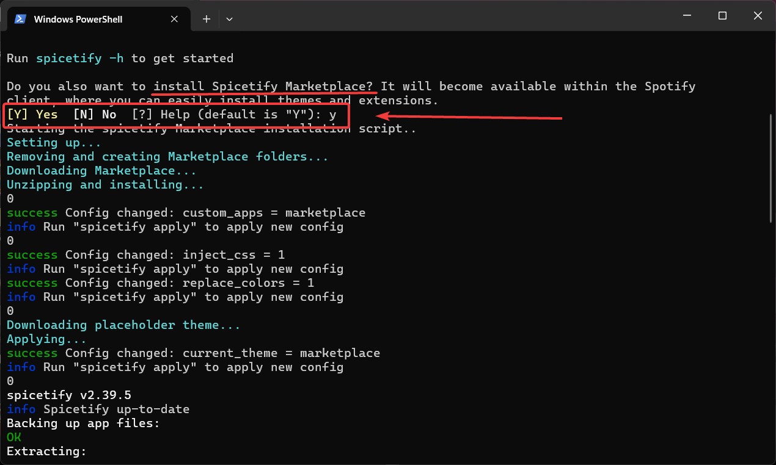
Task: Select the "spicetify v2.39.5" version text
Action: pyautogui.click(x=69, y=395)
